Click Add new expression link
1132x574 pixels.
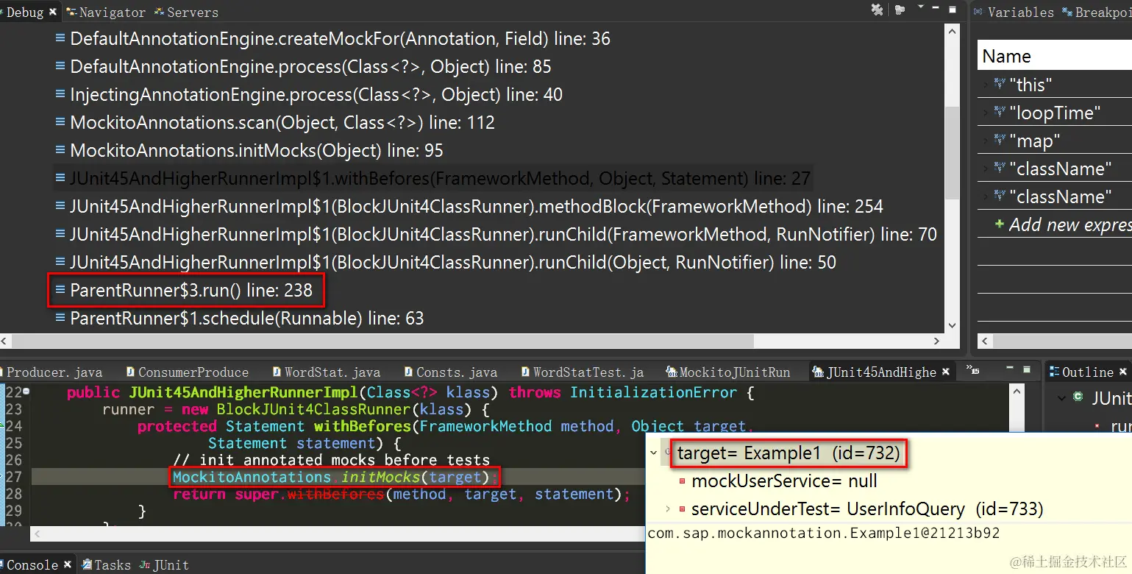tap(1070, 224)
